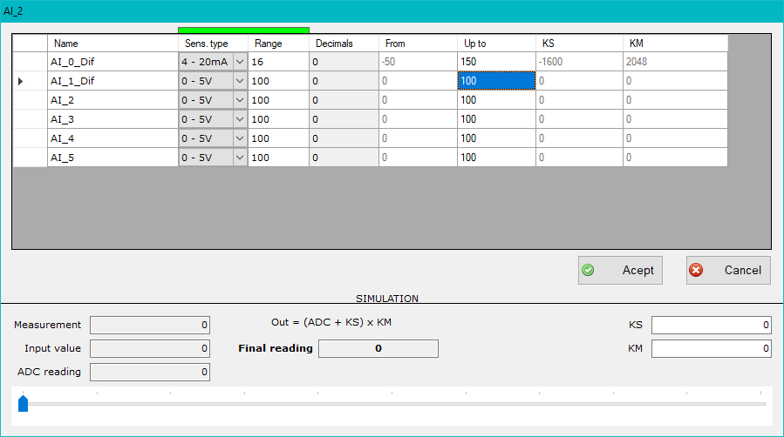Click the Up to cell of AI_0_Dif
This screenshot has width=784, height=437.
pyautogui.click(x=496, y=62)
